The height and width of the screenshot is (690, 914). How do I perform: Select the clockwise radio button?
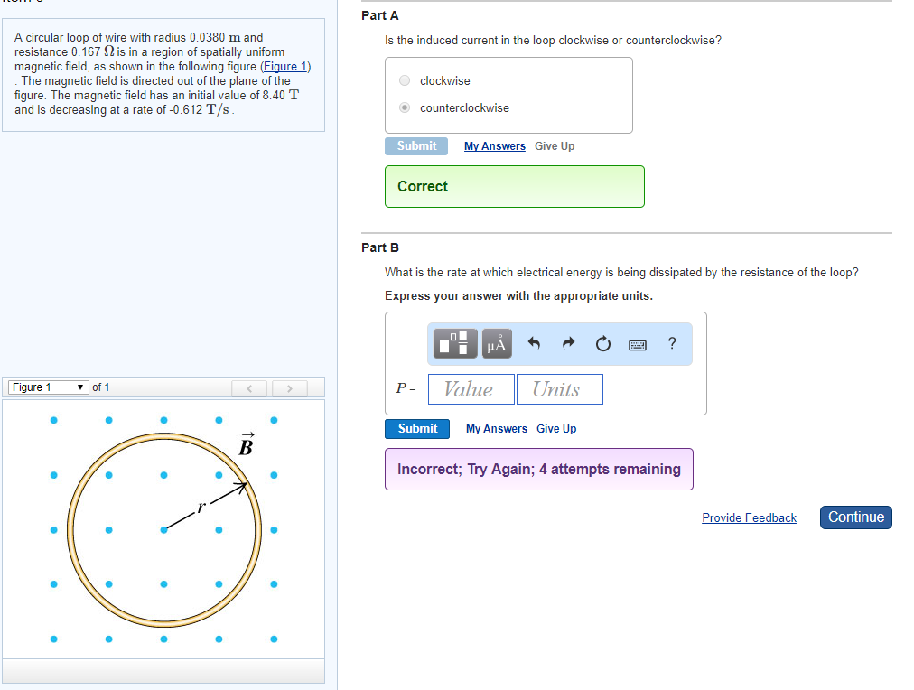pos(405,80)
